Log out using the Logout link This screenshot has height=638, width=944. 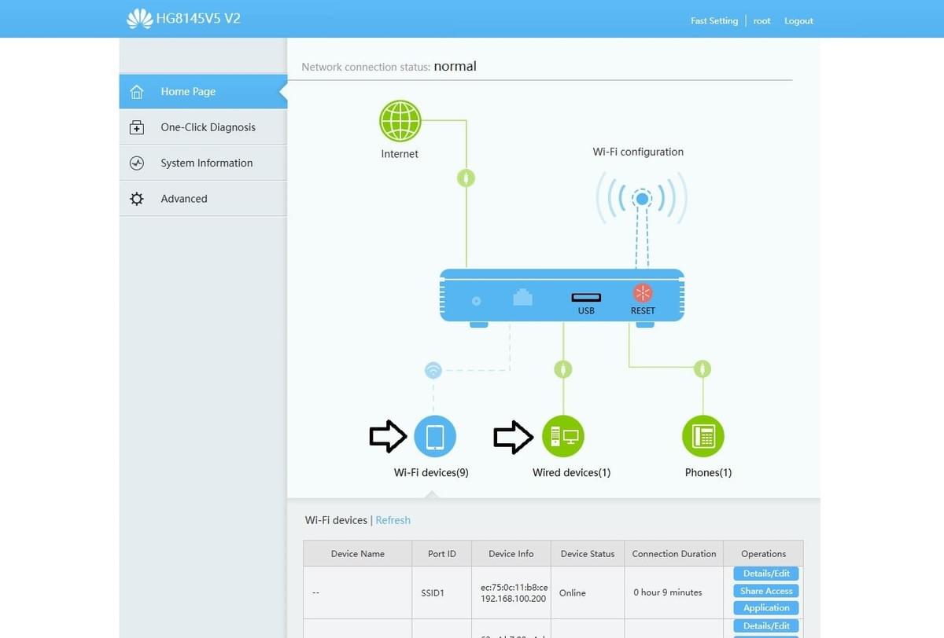pyautogui.click(x=798, y=21)
